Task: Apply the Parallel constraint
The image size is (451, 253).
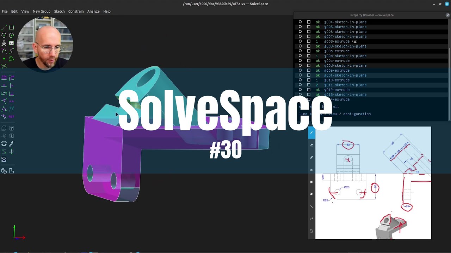Action: coord(4,93)
